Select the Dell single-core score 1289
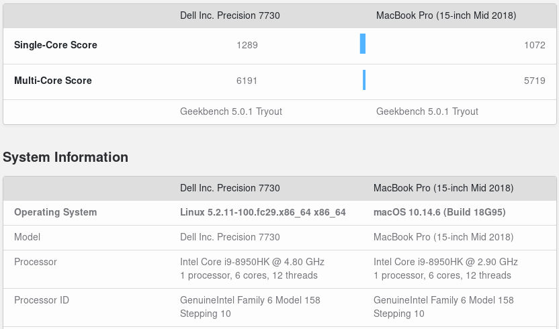559x329 pixels. [x=247, y=45]
